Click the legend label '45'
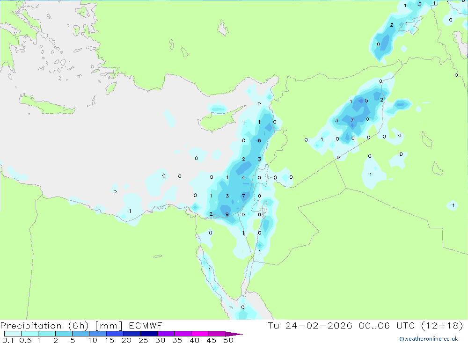Viewport: 468px width, 343px height. click(x=212, y=340)
